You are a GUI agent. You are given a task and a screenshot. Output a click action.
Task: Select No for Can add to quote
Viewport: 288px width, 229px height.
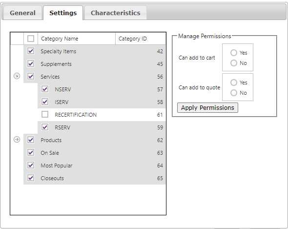[234, 93]
